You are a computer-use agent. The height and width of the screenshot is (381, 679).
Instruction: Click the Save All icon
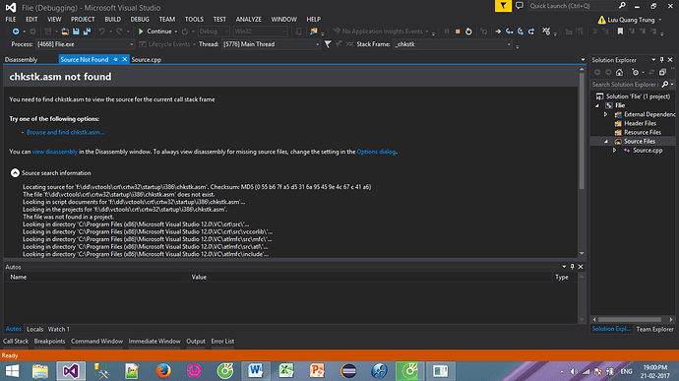point(87,32)
